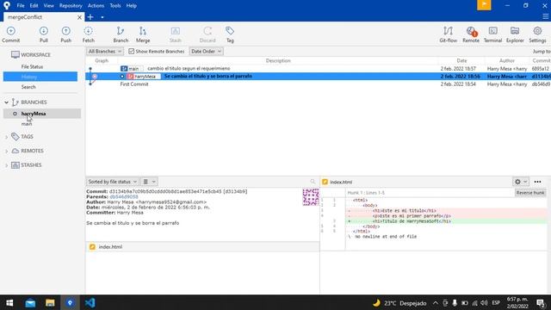Click the Fetch toolbar icon
This screenshot has height=310, width=551.
click(88, 34)
